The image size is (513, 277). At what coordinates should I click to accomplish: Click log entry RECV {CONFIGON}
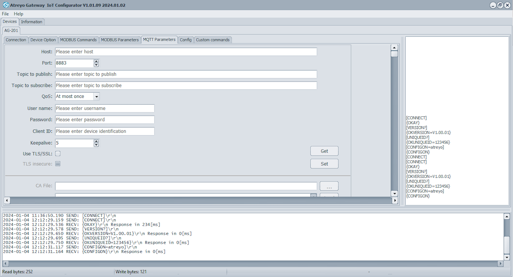coord(84,252)
